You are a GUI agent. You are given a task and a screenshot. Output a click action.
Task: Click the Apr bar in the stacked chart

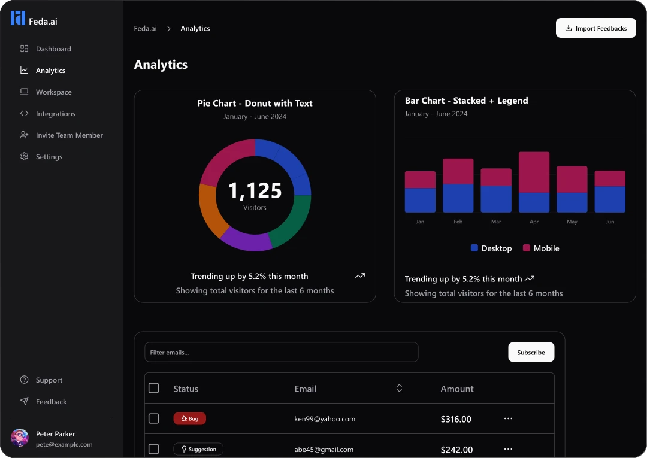pyautogui.click(x=534, y=182)
